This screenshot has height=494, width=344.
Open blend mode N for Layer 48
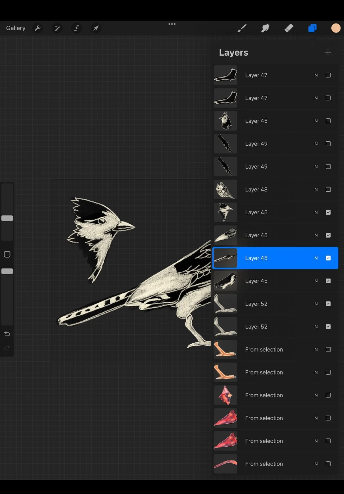tap(316, 190)
